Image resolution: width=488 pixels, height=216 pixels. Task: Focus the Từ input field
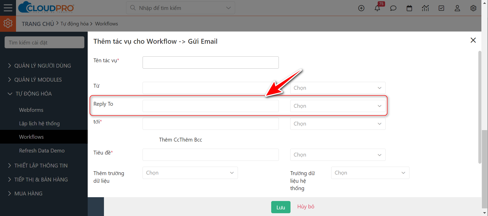[x=211, y=88]
